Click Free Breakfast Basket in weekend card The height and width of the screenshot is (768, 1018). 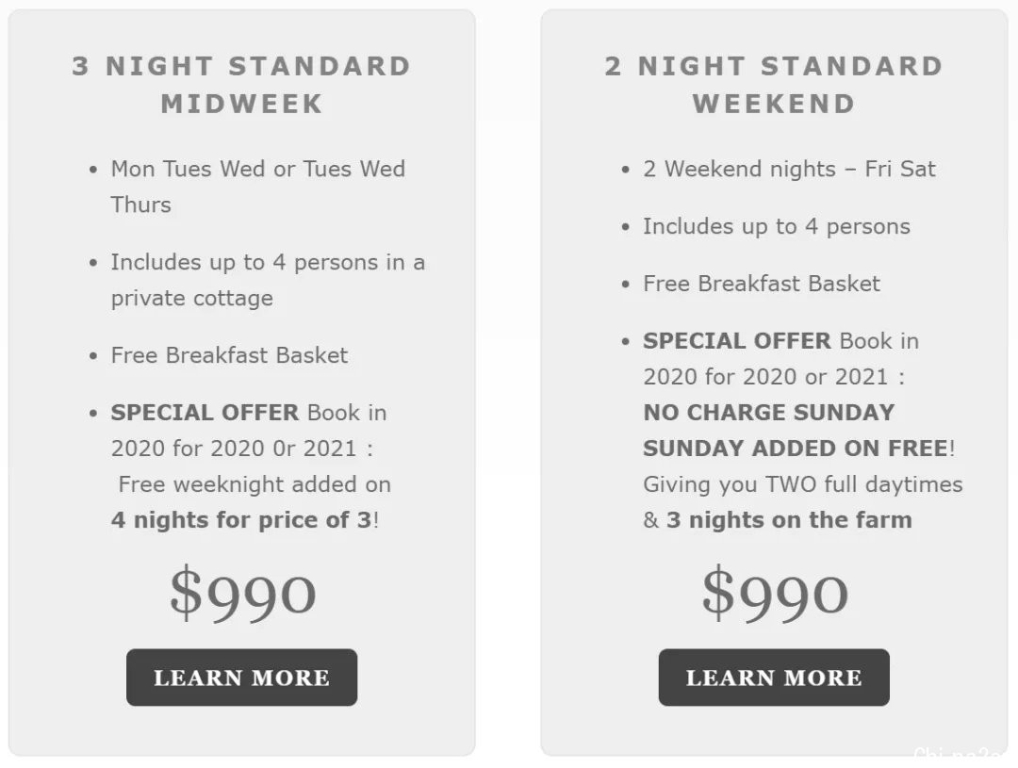762,284
